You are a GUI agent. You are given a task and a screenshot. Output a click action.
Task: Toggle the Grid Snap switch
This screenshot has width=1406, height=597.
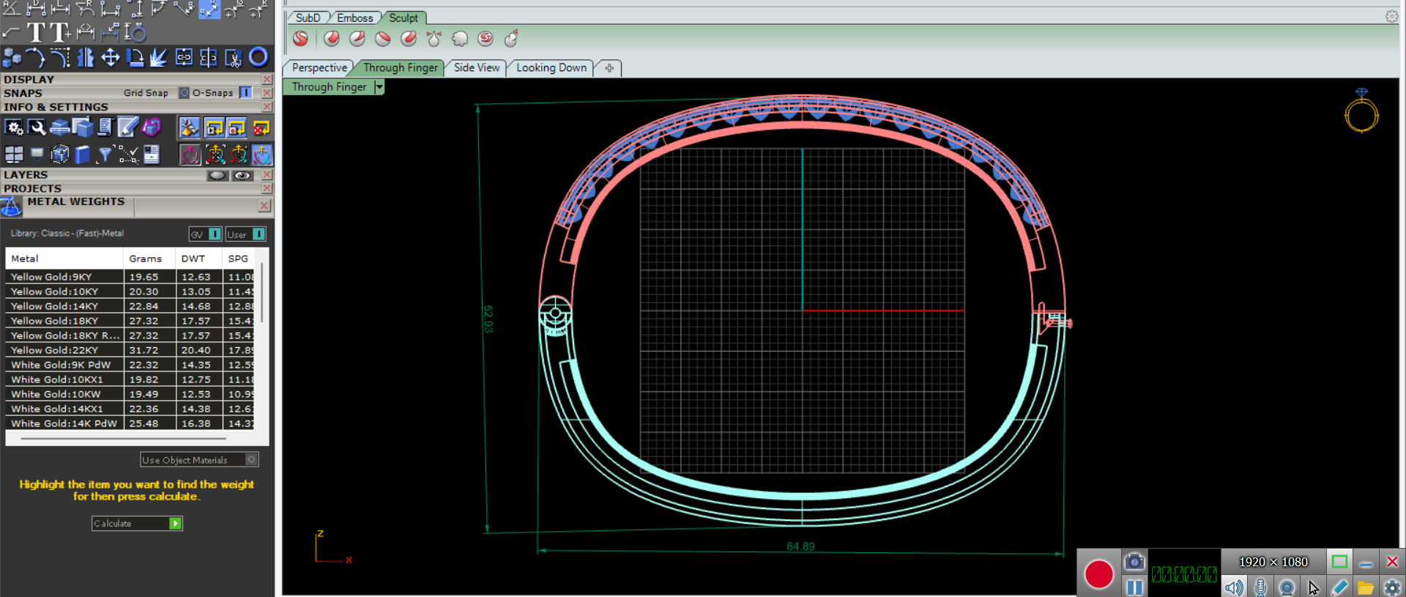pyautogui.click(x=184, y=93)
